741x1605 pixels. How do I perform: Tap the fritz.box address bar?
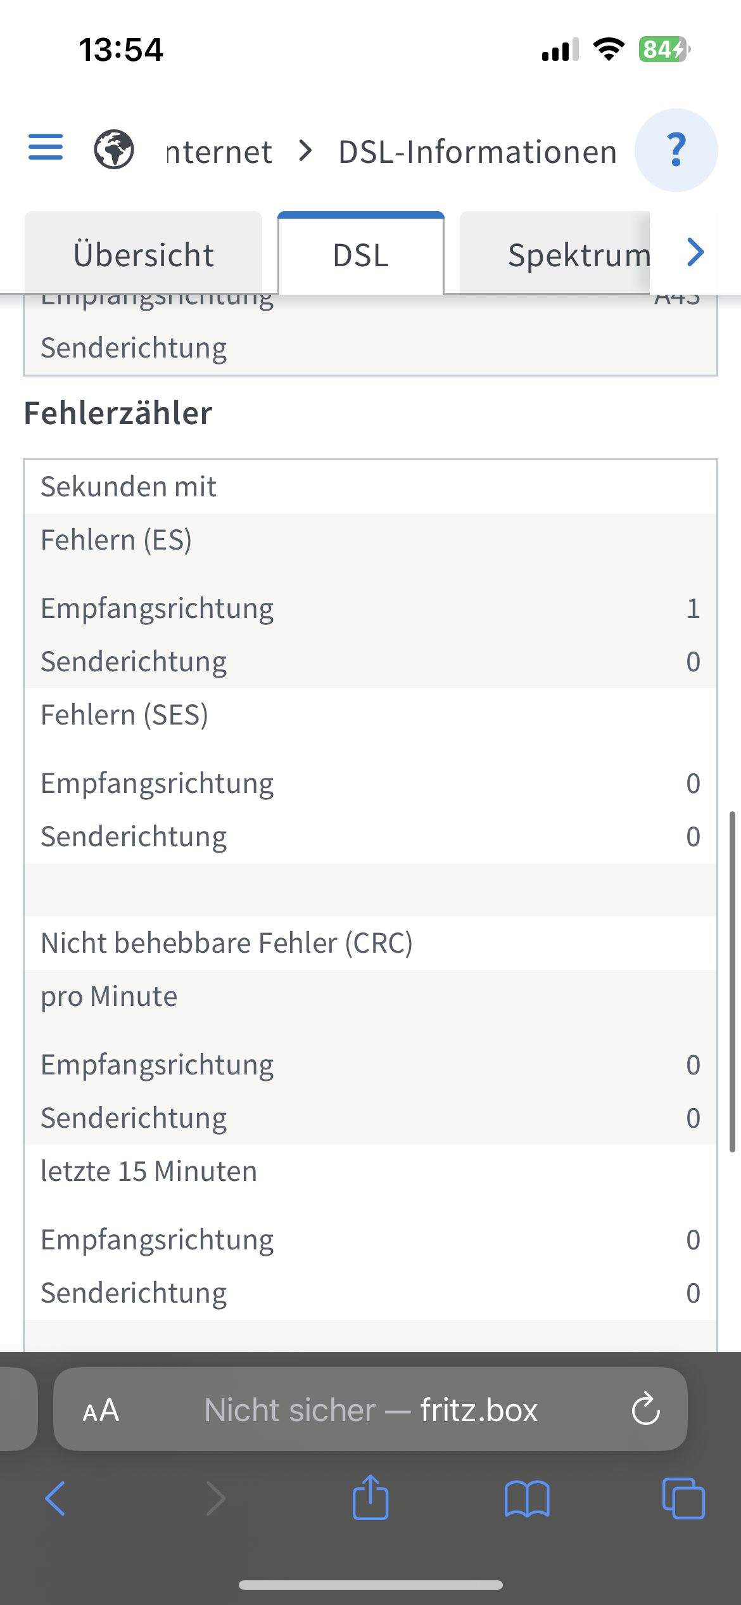(x=370, y=1410)
